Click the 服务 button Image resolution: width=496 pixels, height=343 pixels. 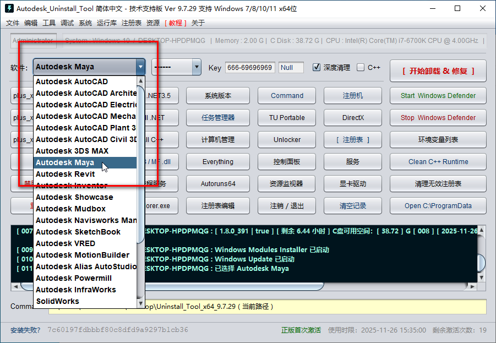tap(353, 162)
